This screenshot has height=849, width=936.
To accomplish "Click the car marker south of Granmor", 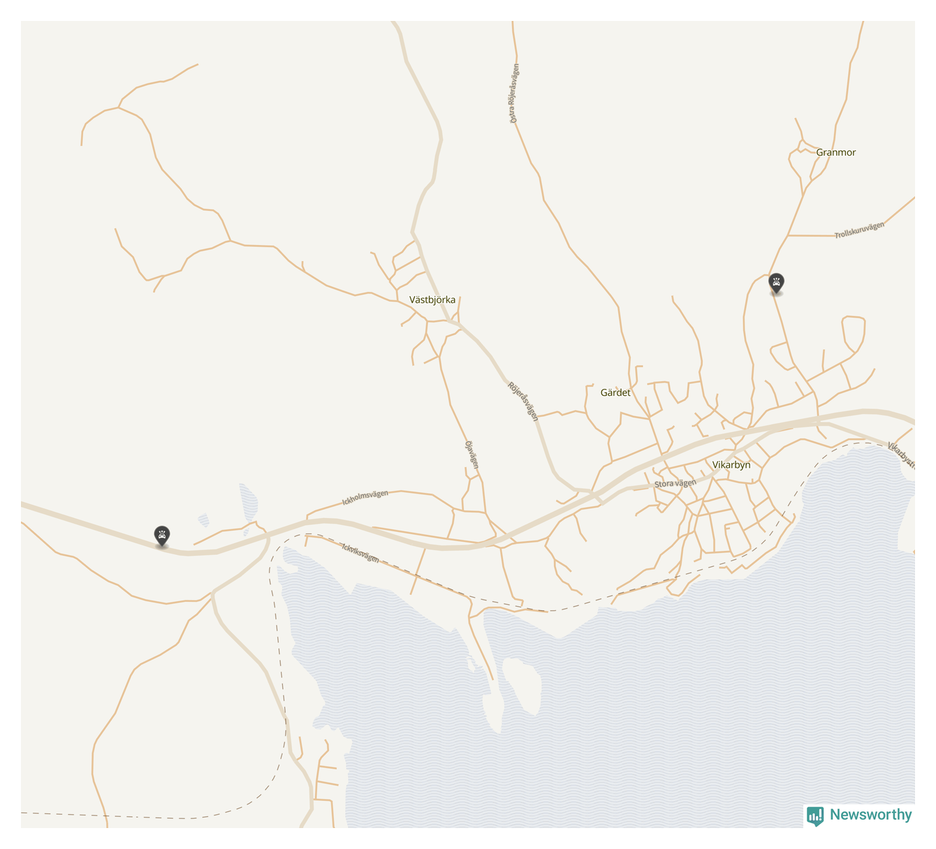I will (x=776, y=283).
